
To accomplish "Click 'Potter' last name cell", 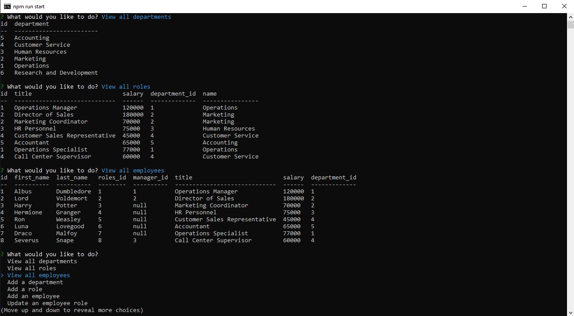I will tap(66, 206).
